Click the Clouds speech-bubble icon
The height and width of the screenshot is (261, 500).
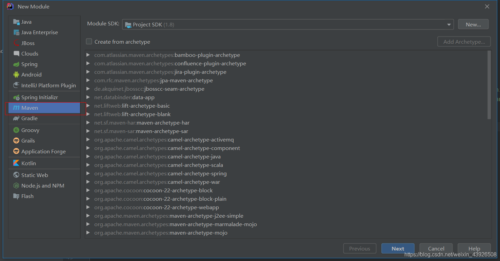click(16, 53)
